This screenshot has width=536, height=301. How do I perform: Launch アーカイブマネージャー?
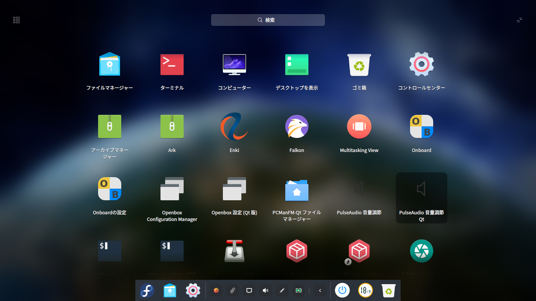tap(109, 127)
